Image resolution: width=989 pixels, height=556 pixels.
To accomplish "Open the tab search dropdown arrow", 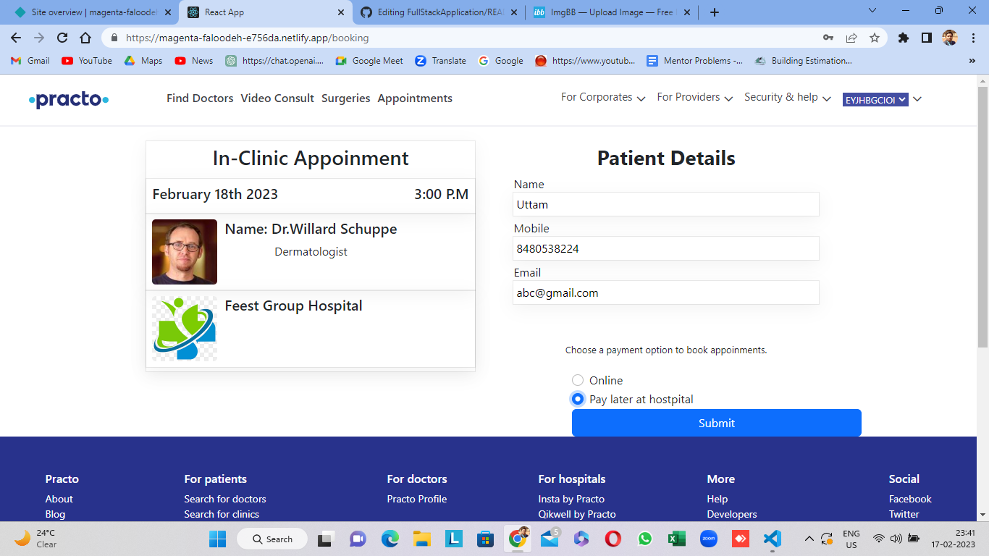I will tap(872, 11).
